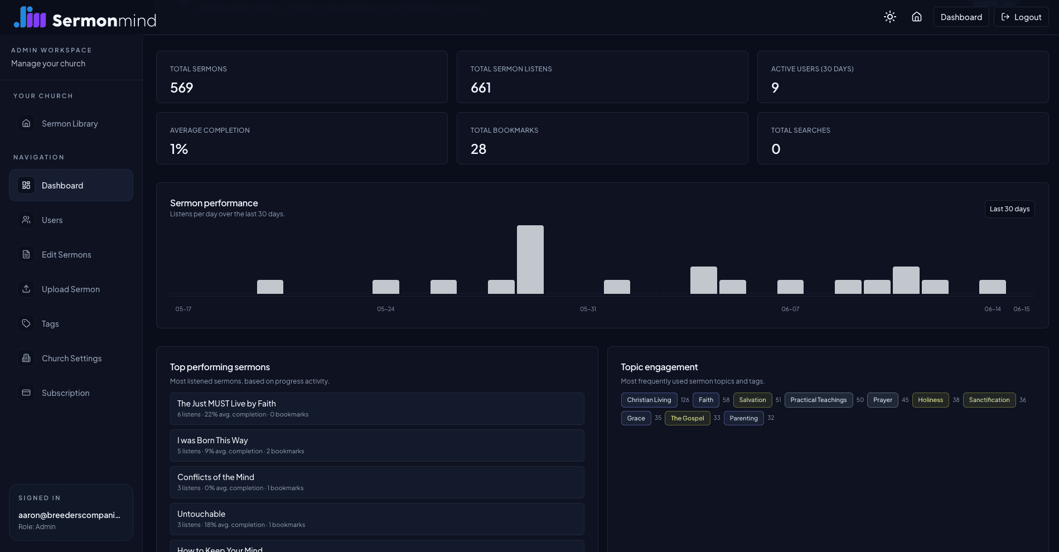
Task: Select Dashboard in navigation sidebar
Action: (71, 185)
